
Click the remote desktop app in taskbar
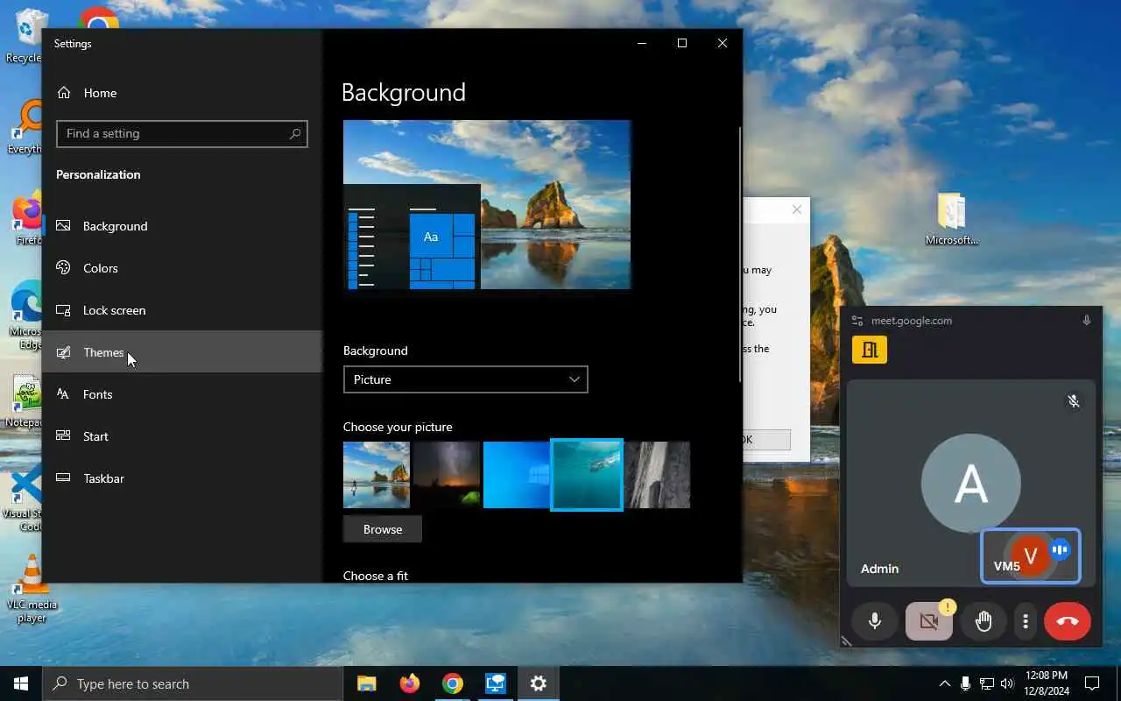[495, 683]
